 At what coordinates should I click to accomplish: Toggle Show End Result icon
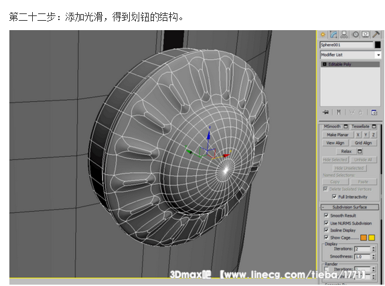coord(339,113)
